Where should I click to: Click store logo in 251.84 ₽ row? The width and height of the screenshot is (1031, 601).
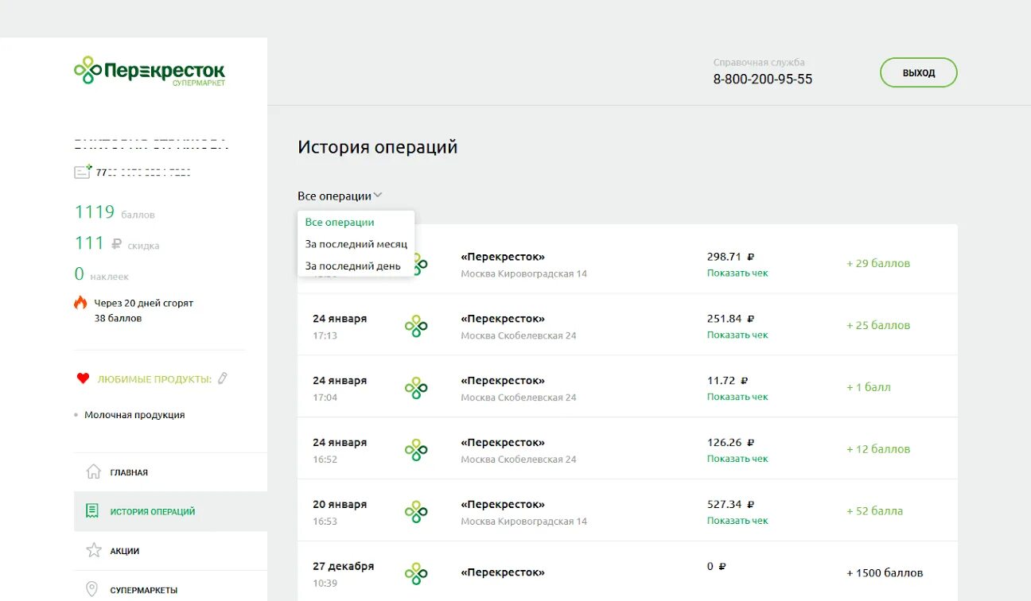[x=416, y=326]
